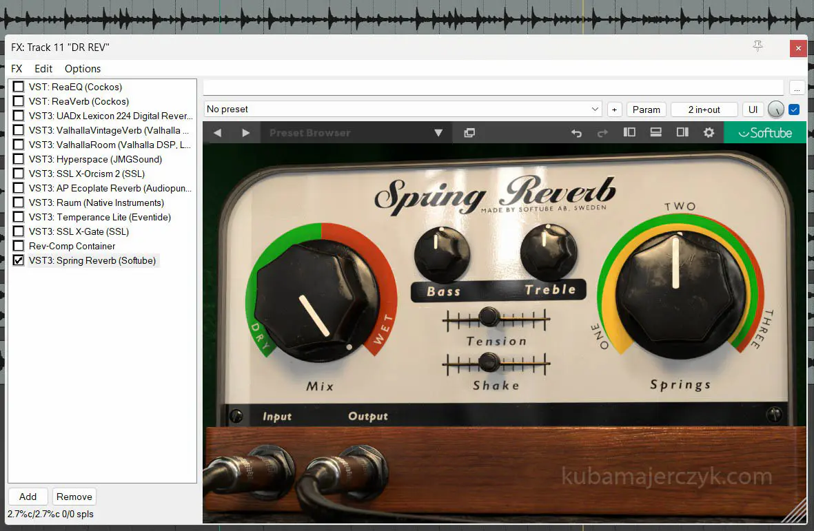This screenshot has width=814, height=531.
Task: Click the Tension slider handle
Action: (489, 317)
